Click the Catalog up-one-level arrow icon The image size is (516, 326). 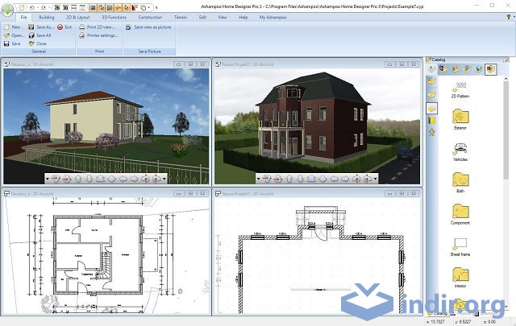click(x=431, y=69)
